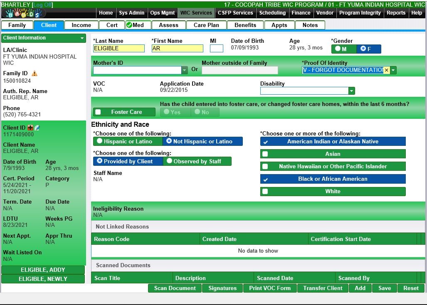The image size is (427, 305).
Task: Click the green checkmark icon on Med tab
Action: click(129, 25)
